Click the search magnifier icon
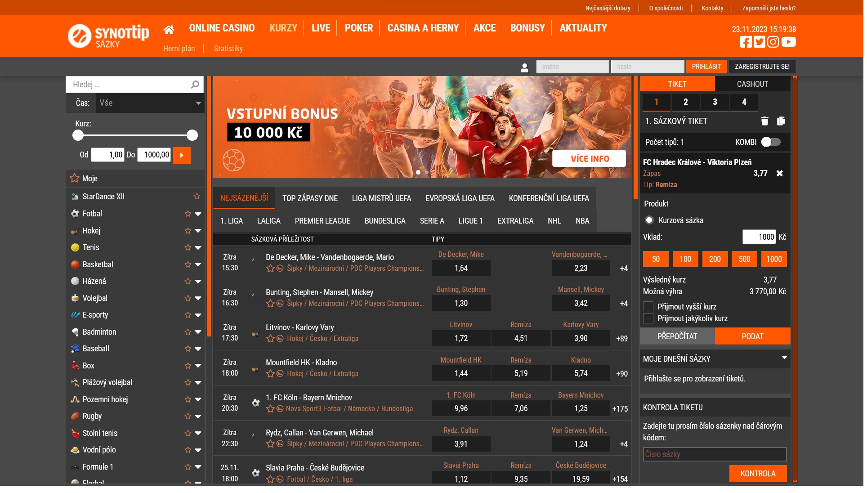 (195, 85)
